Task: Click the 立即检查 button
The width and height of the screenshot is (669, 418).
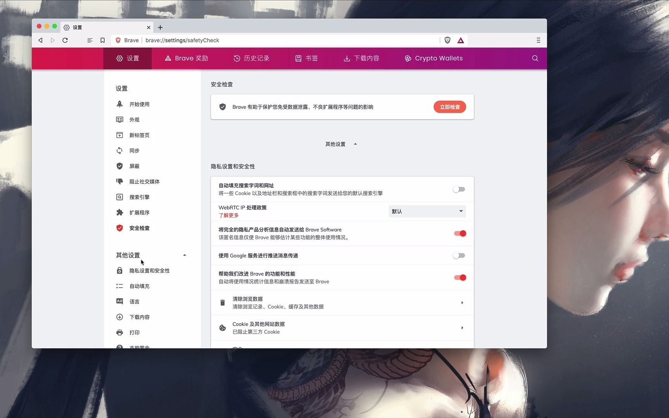Action: [x=450, y=107]
